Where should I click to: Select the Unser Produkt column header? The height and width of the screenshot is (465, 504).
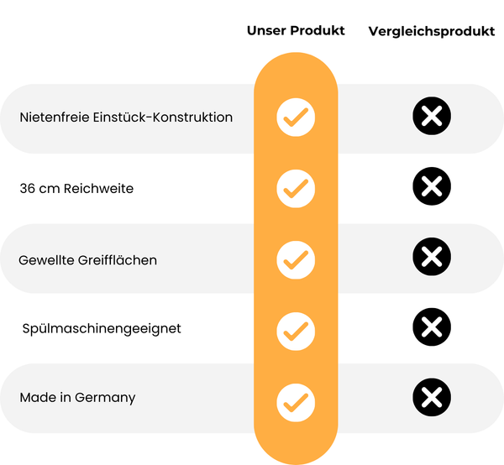(296, 30)
